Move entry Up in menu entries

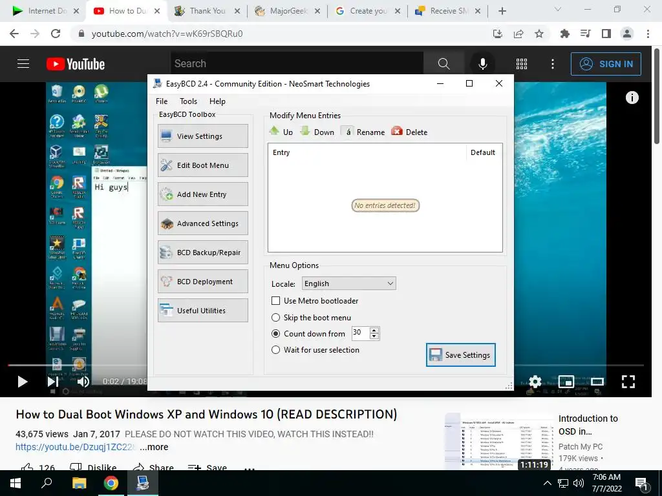(x=281, y=132)
